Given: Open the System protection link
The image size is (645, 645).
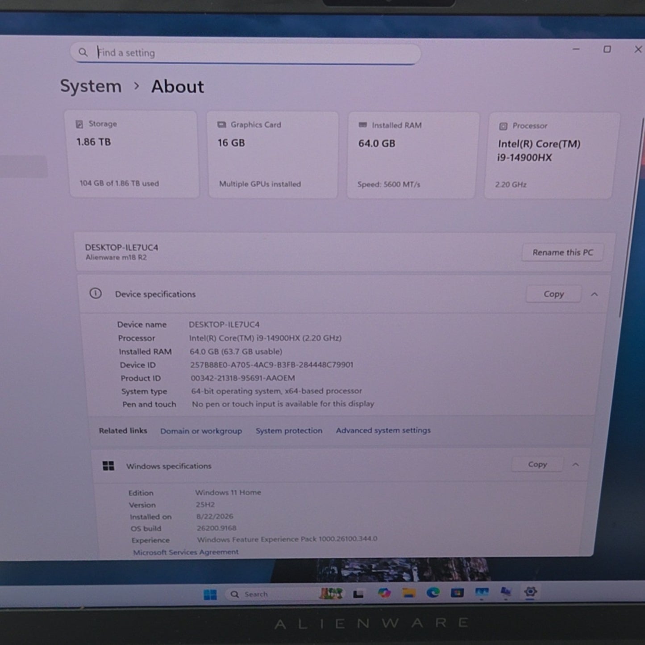Looking at the screenshot, I should pyautogui.click(x=289, y=431).
